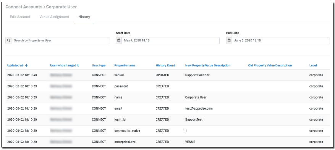Image resolution: width=335 pixels, height=150 pixels.
Task: Open the End Date calendar icon
Action: point(229,40)
